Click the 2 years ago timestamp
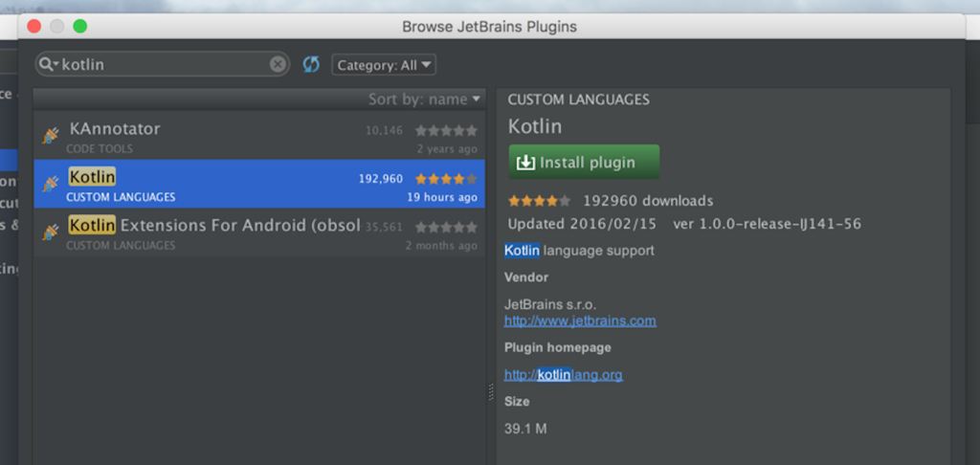The image size is (980, 465). pos(447,149)
